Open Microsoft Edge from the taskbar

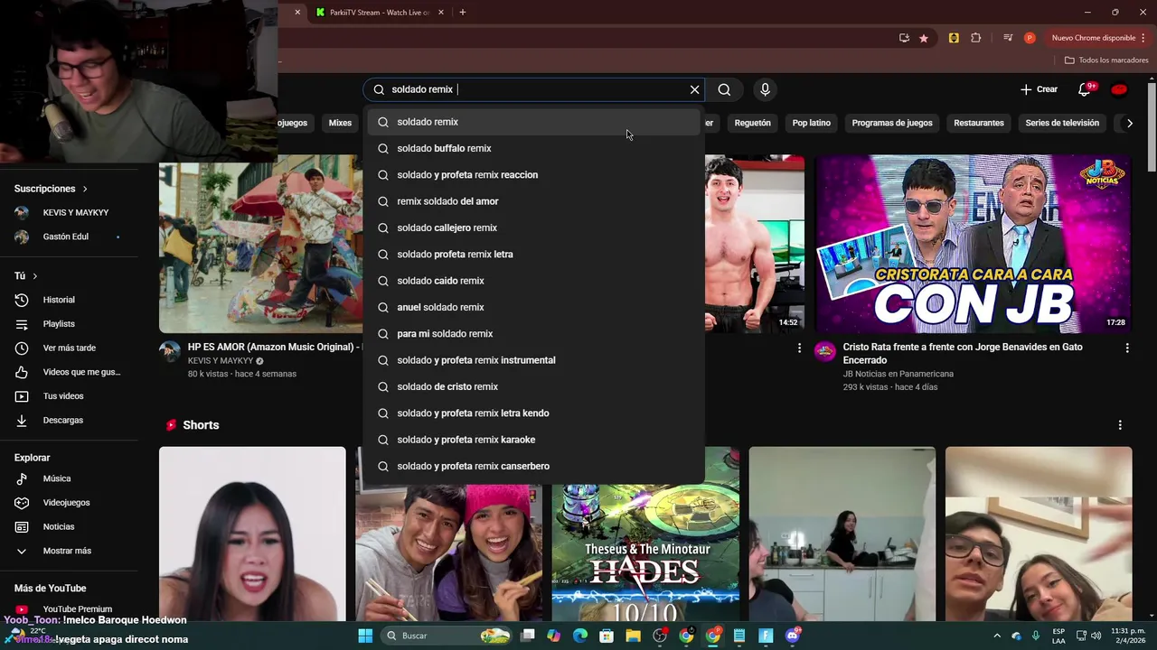(580, 636)
